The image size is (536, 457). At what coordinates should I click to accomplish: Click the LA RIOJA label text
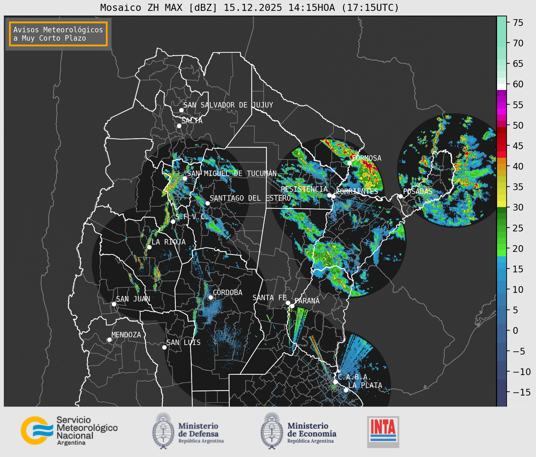pos(168,242)
